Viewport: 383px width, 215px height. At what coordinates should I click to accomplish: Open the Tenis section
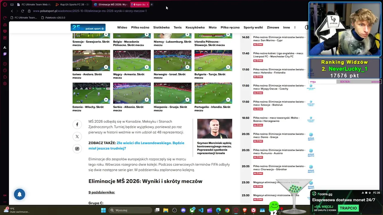177,27
